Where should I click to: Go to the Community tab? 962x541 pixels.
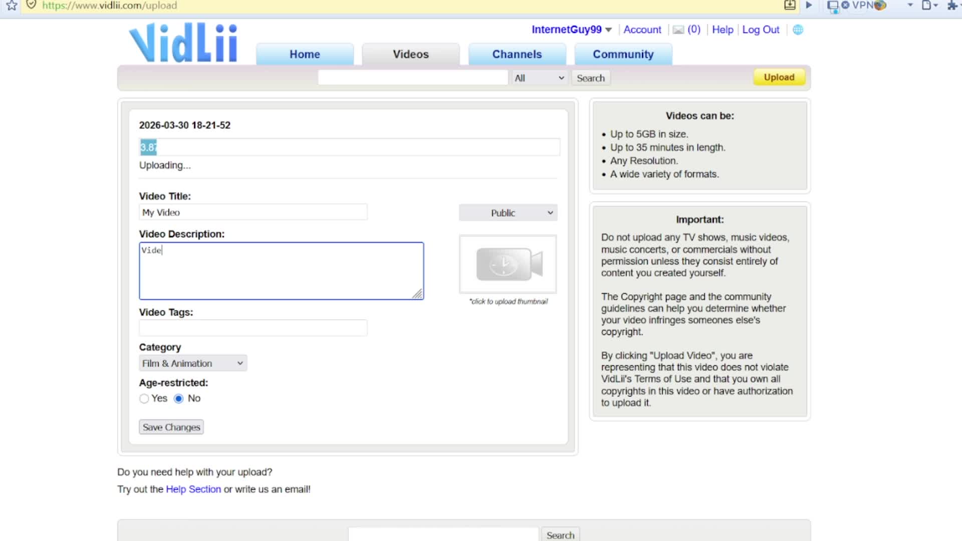(623, 54)
